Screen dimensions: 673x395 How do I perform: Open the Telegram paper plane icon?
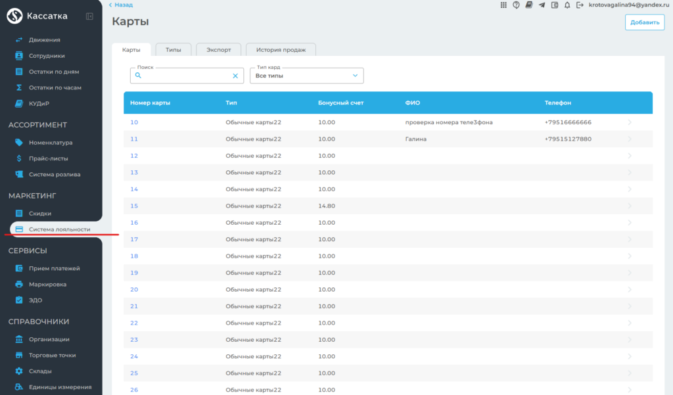coord(542,5)
